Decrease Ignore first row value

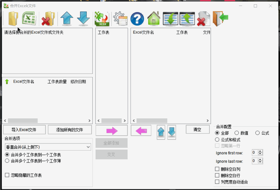pyautogui.click(x=260, y=154)
